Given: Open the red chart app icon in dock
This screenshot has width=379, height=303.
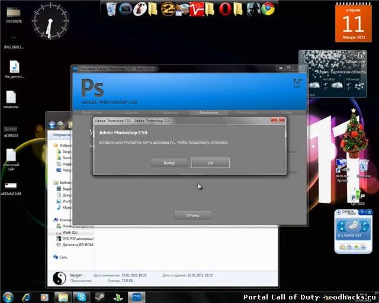Looking at the screenshot, I should [x=197, y=9].
